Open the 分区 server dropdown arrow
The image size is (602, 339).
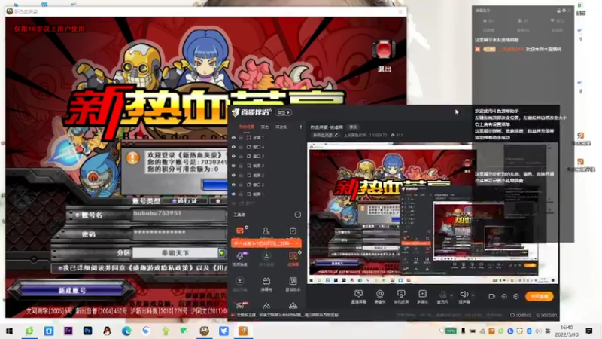click(222, 252)
